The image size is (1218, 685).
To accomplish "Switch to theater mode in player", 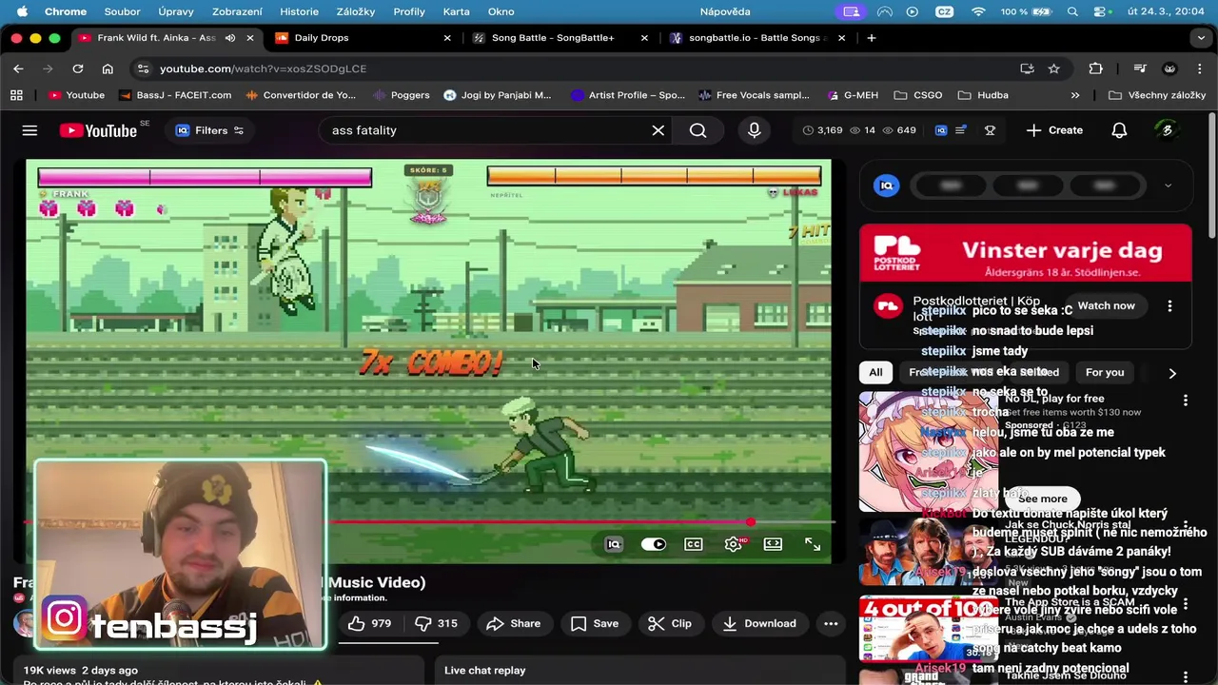I will (773, 544).
